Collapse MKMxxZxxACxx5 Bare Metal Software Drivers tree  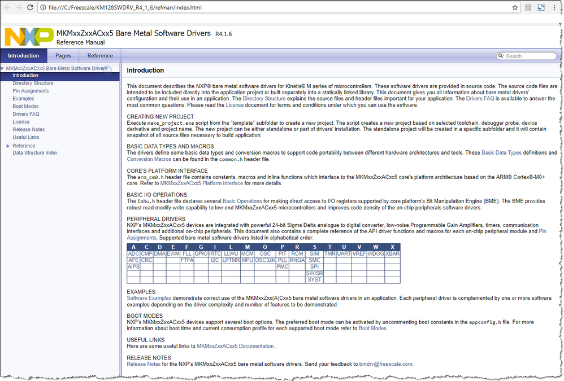2,68
